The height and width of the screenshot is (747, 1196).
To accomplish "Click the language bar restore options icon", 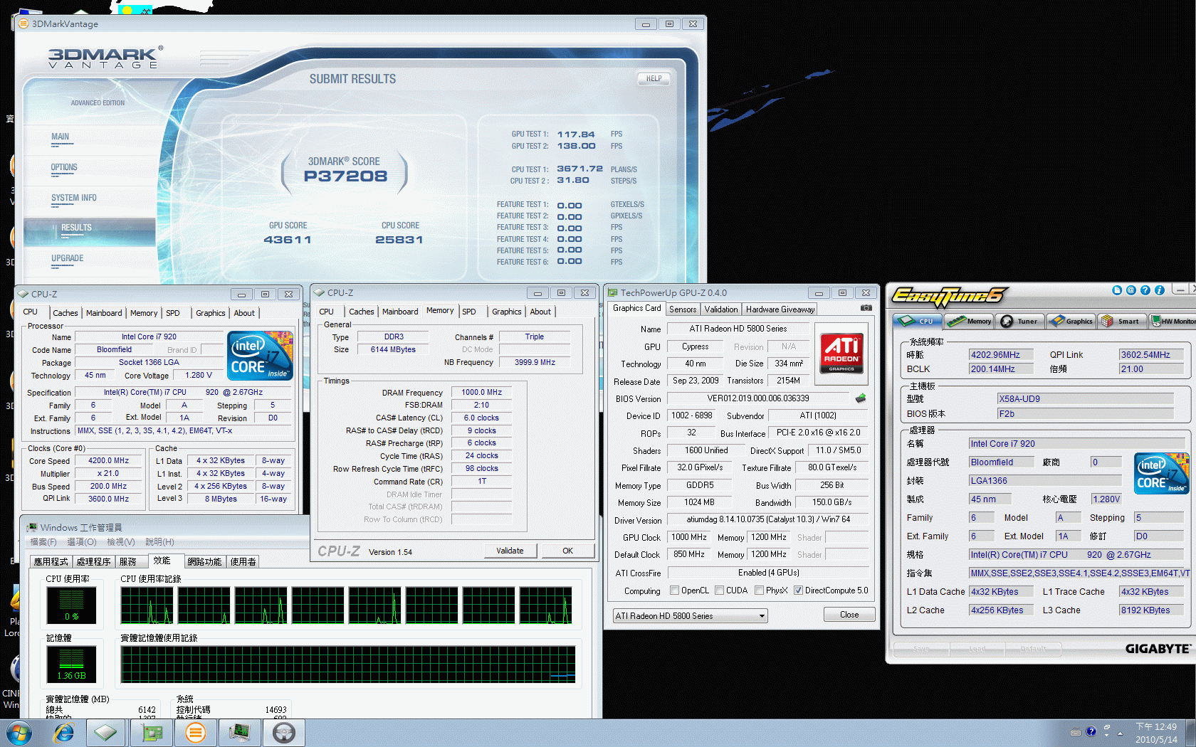I will click(x=1107, y=728).
